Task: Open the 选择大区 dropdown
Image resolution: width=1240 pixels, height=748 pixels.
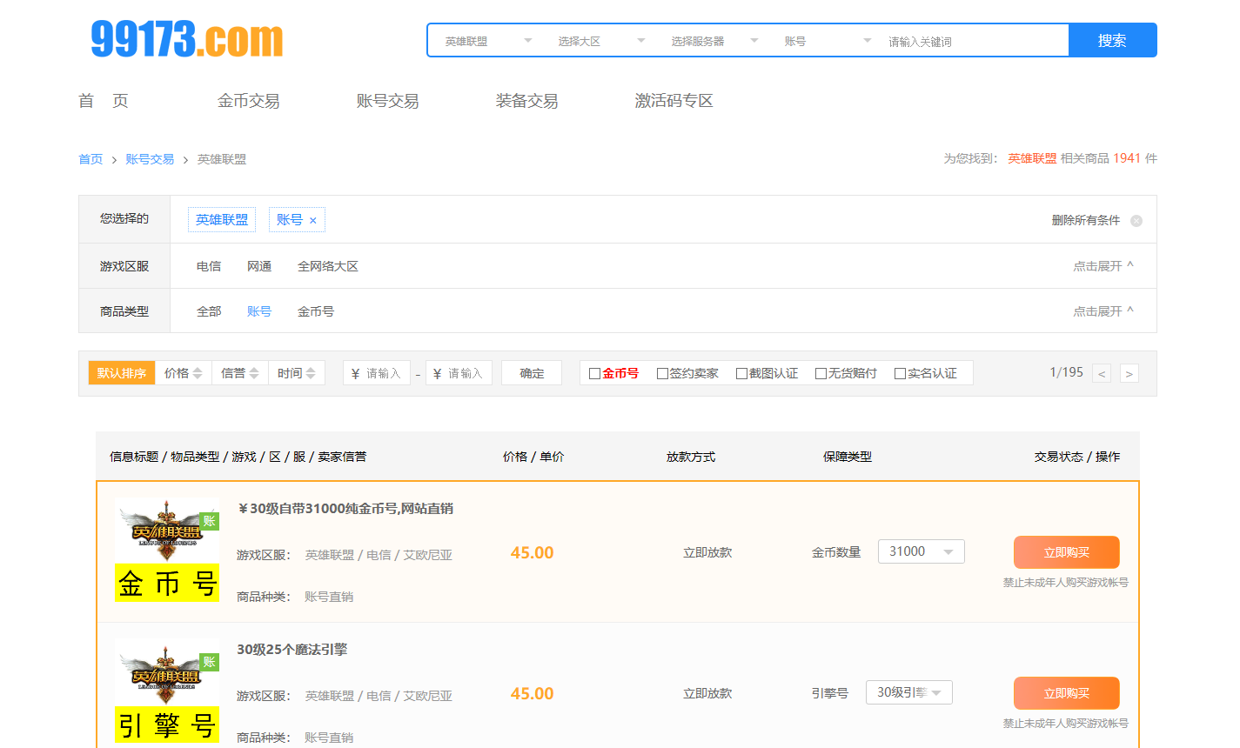Action: [600, 41]
